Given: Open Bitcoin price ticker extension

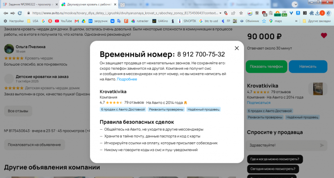Looking at the screenshot, I should 277,13.
